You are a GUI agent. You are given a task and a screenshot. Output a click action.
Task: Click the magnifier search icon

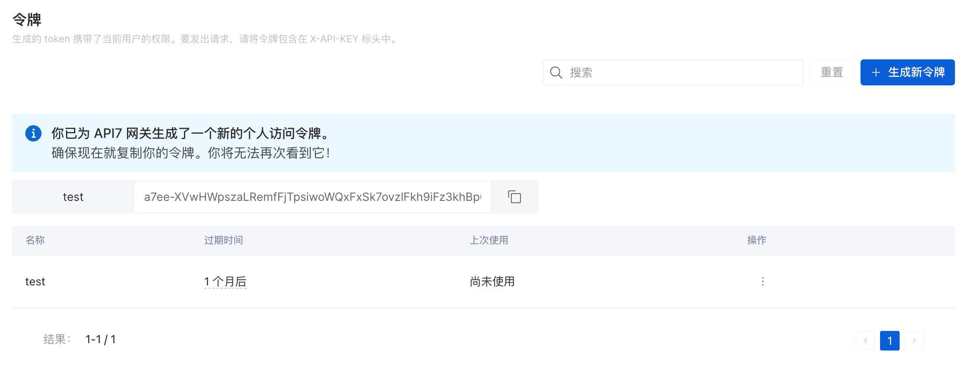click(x=556, y=72)
